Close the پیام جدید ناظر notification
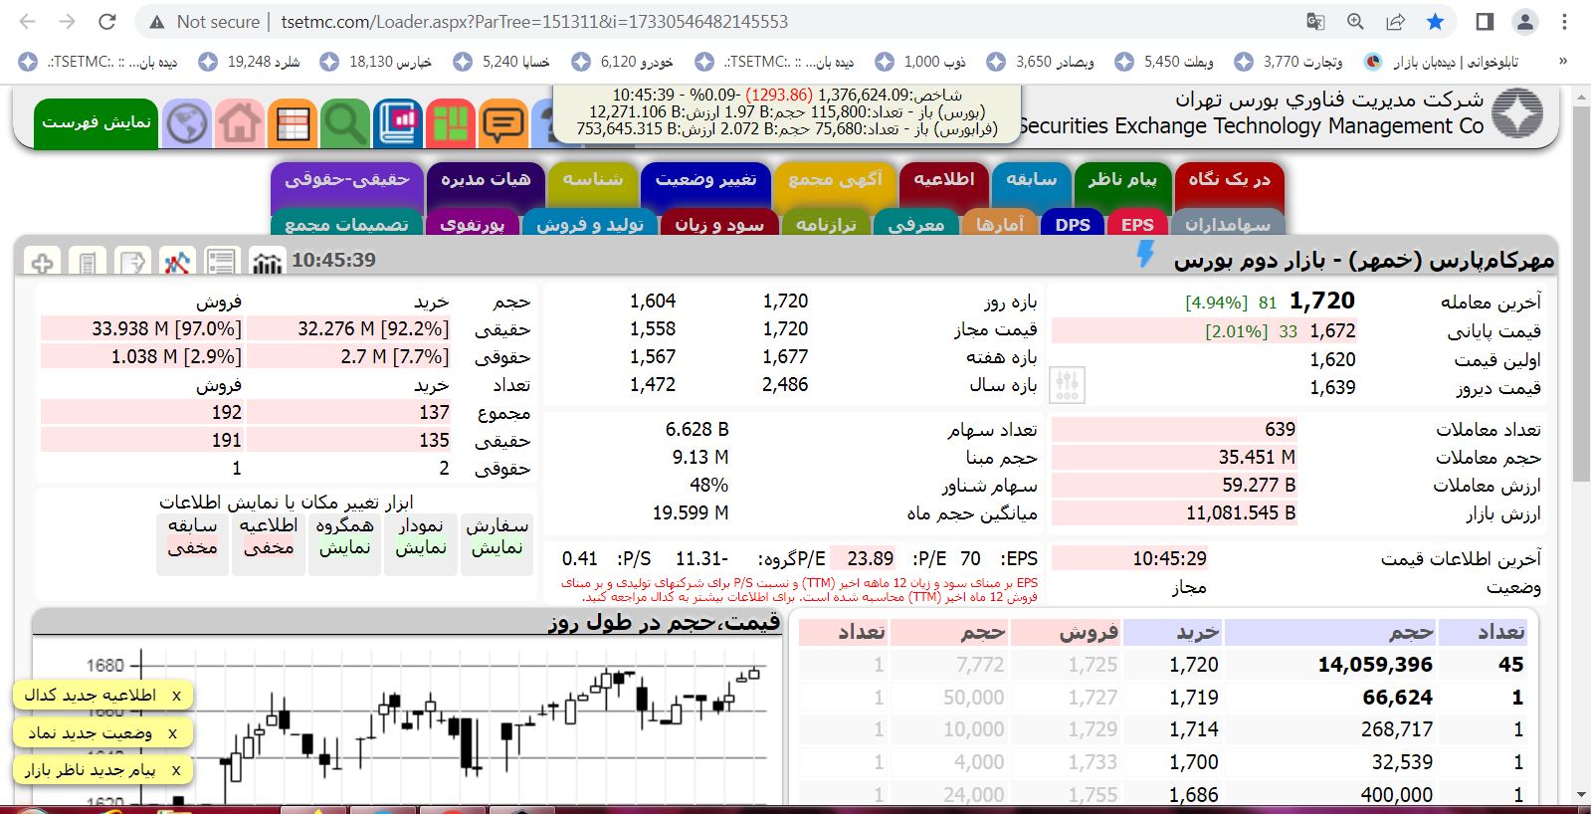The image size is (1591, 814). point(176,770)
